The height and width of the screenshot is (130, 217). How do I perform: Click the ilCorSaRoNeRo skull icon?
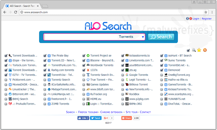point(49,85)
